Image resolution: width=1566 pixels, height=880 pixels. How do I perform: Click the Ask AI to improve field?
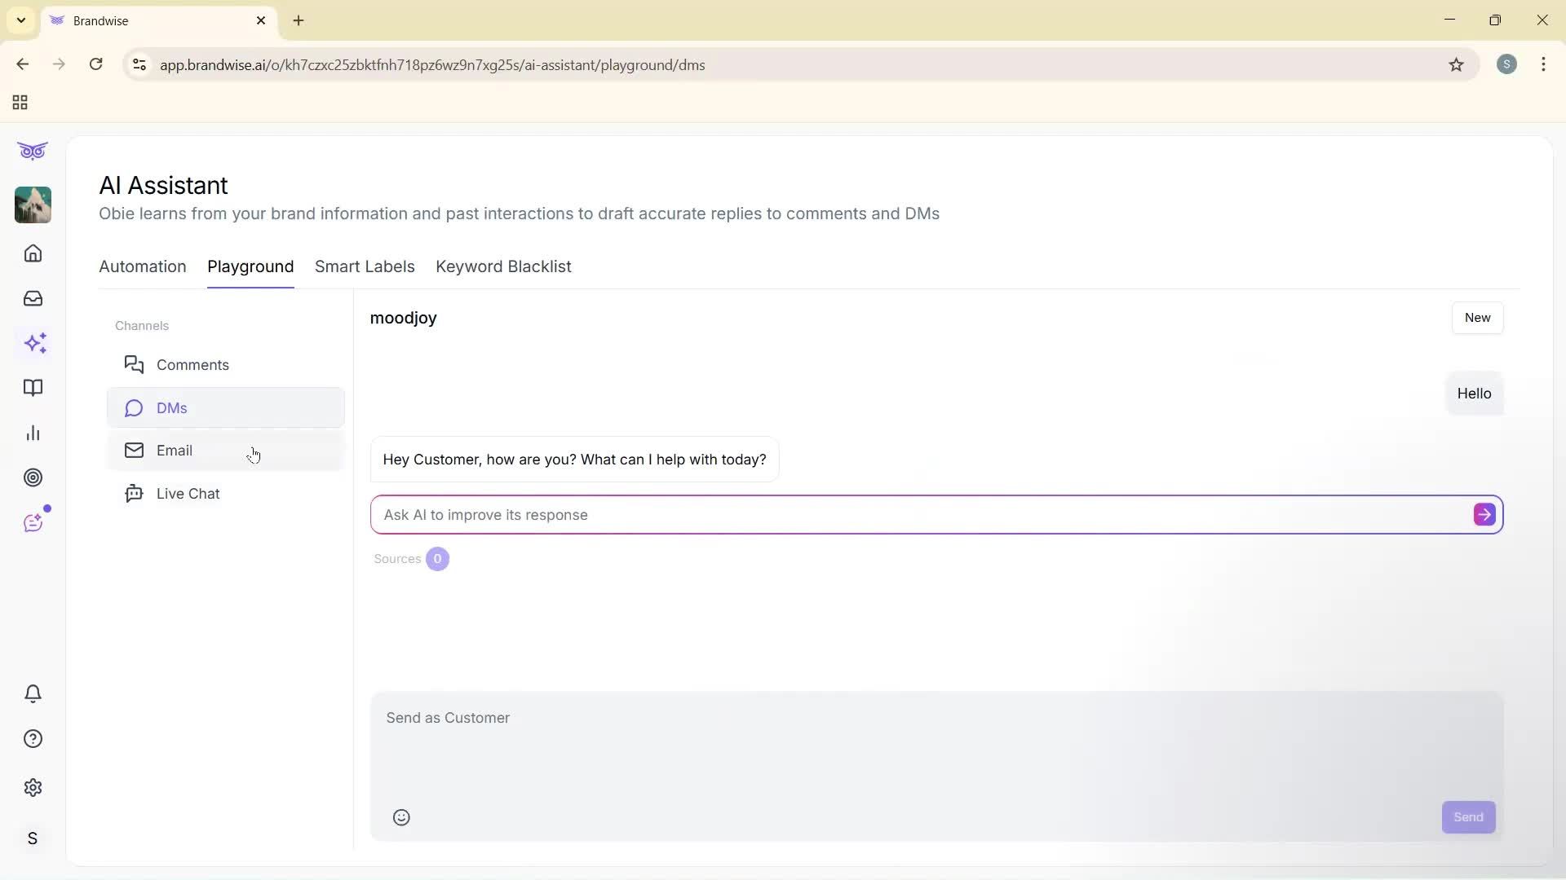click(x=816, y=514)
